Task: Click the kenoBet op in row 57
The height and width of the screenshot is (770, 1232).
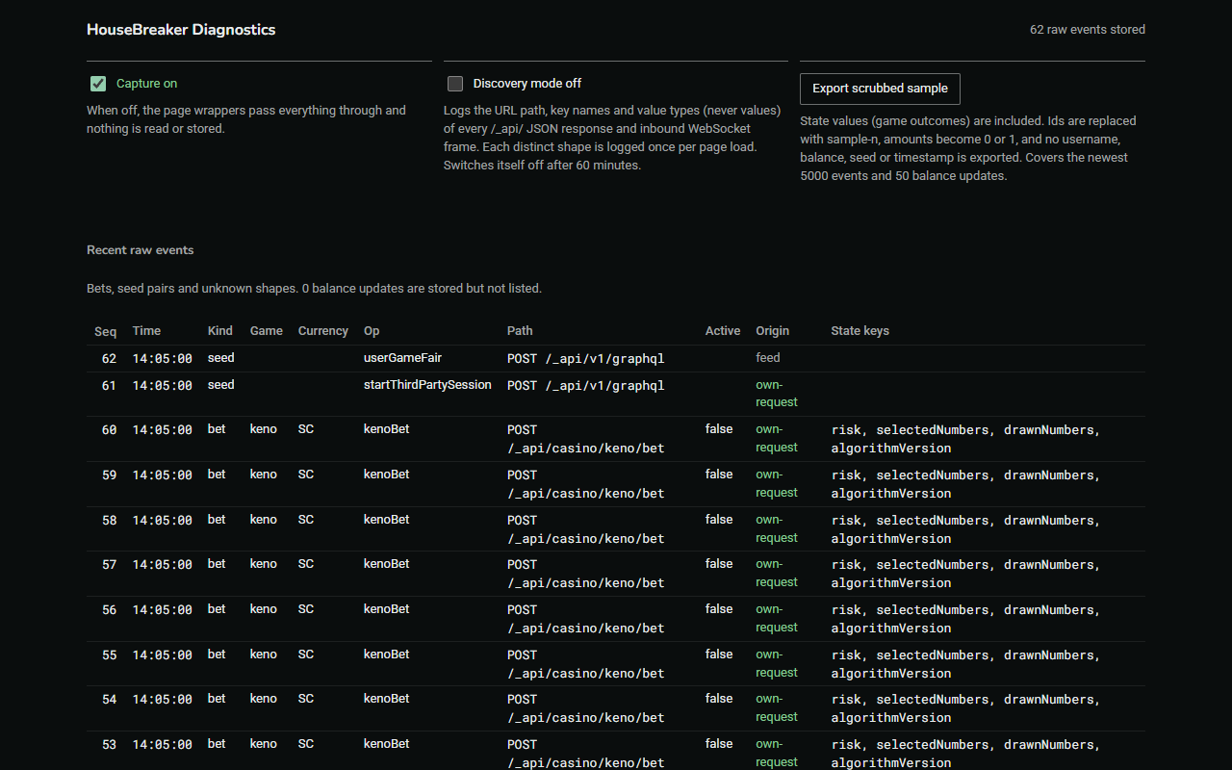Action: (387, 564)
